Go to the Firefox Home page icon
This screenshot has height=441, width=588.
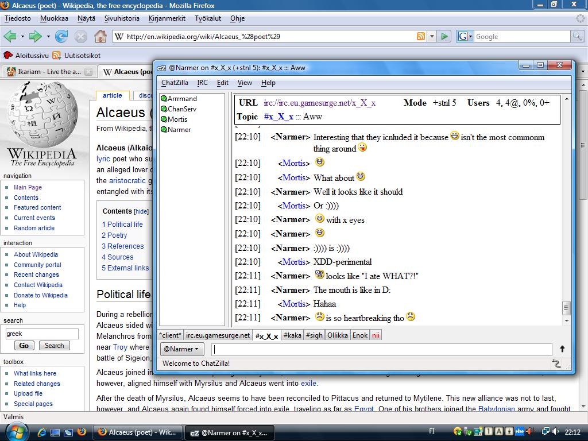100,36
